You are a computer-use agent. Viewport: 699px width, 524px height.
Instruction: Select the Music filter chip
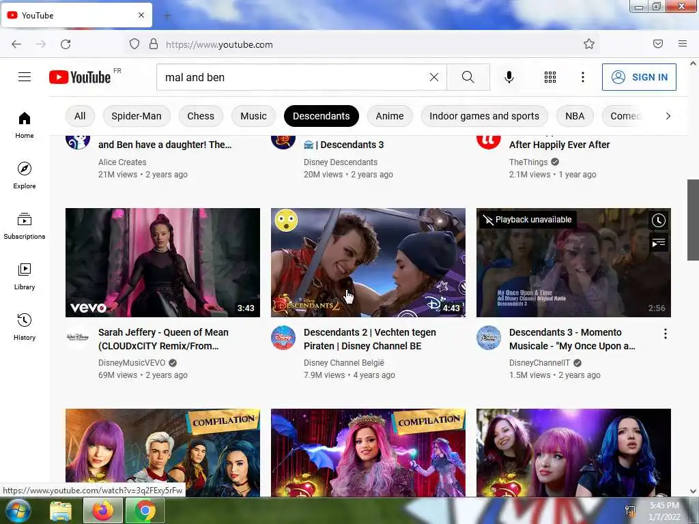coord(253,116)
